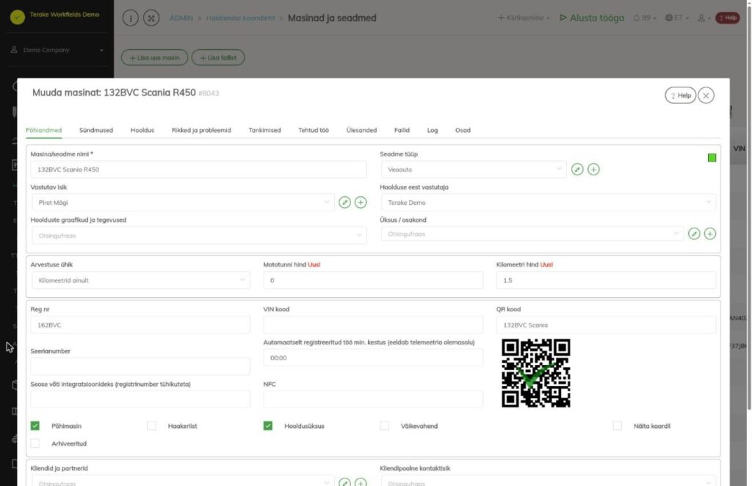The width and height of the screenshot is (752, 486).
Task: Add new device type with plus icon
Action: [x=593, y=169]
